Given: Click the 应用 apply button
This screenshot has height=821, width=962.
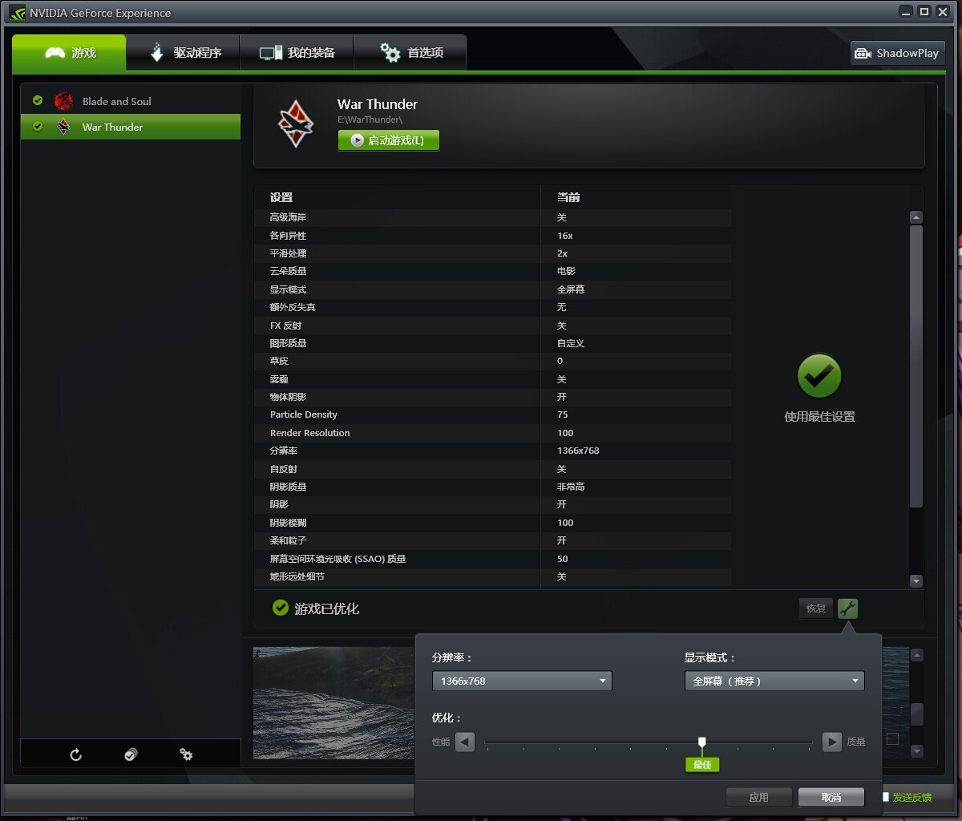Looking at the screenshot, I should coord(759,797).
